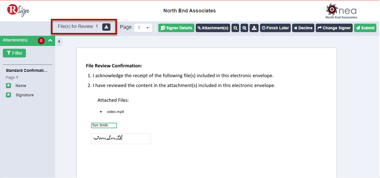Viewport: 380px width, 178px height.
Task: Click Finish Later
Action: [275, 28]
